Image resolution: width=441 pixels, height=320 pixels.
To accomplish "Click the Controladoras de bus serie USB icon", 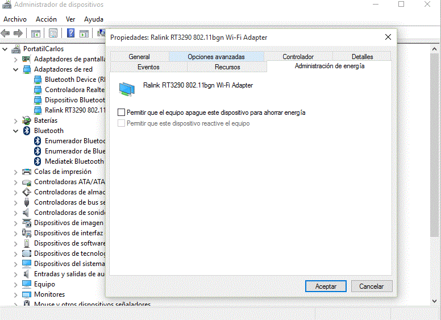I will pyautogui.click(x=27, y=202).
